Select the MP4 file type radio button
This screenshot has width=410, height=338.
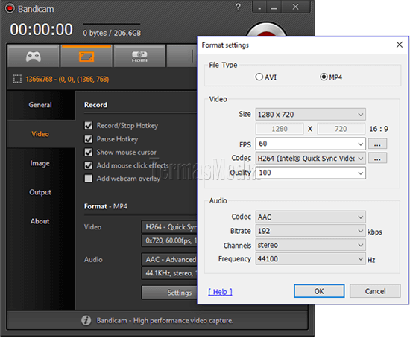324,77
